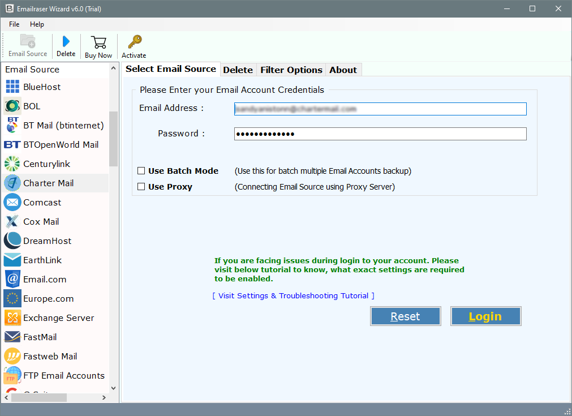Choose the Europe.com stars icon

(x=12, y=298)
